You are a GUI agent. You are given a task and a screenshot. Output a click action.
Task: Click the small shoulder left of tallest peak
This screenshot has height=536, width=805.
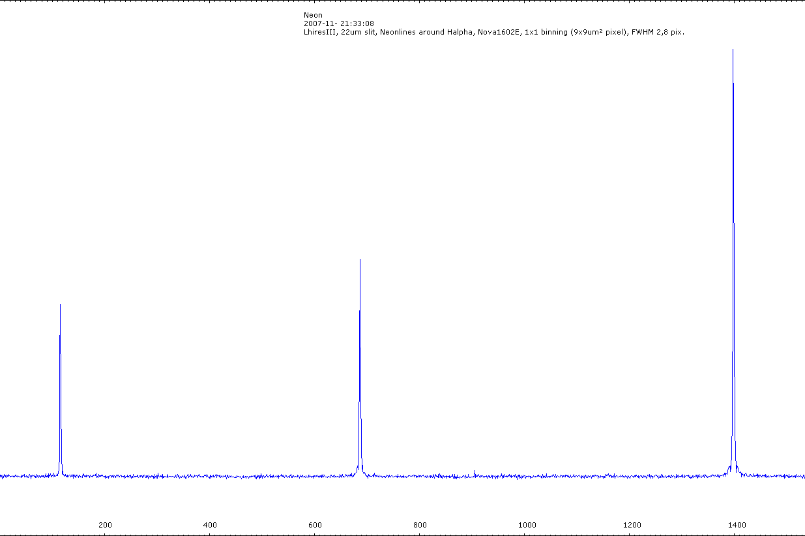point(729,468)
